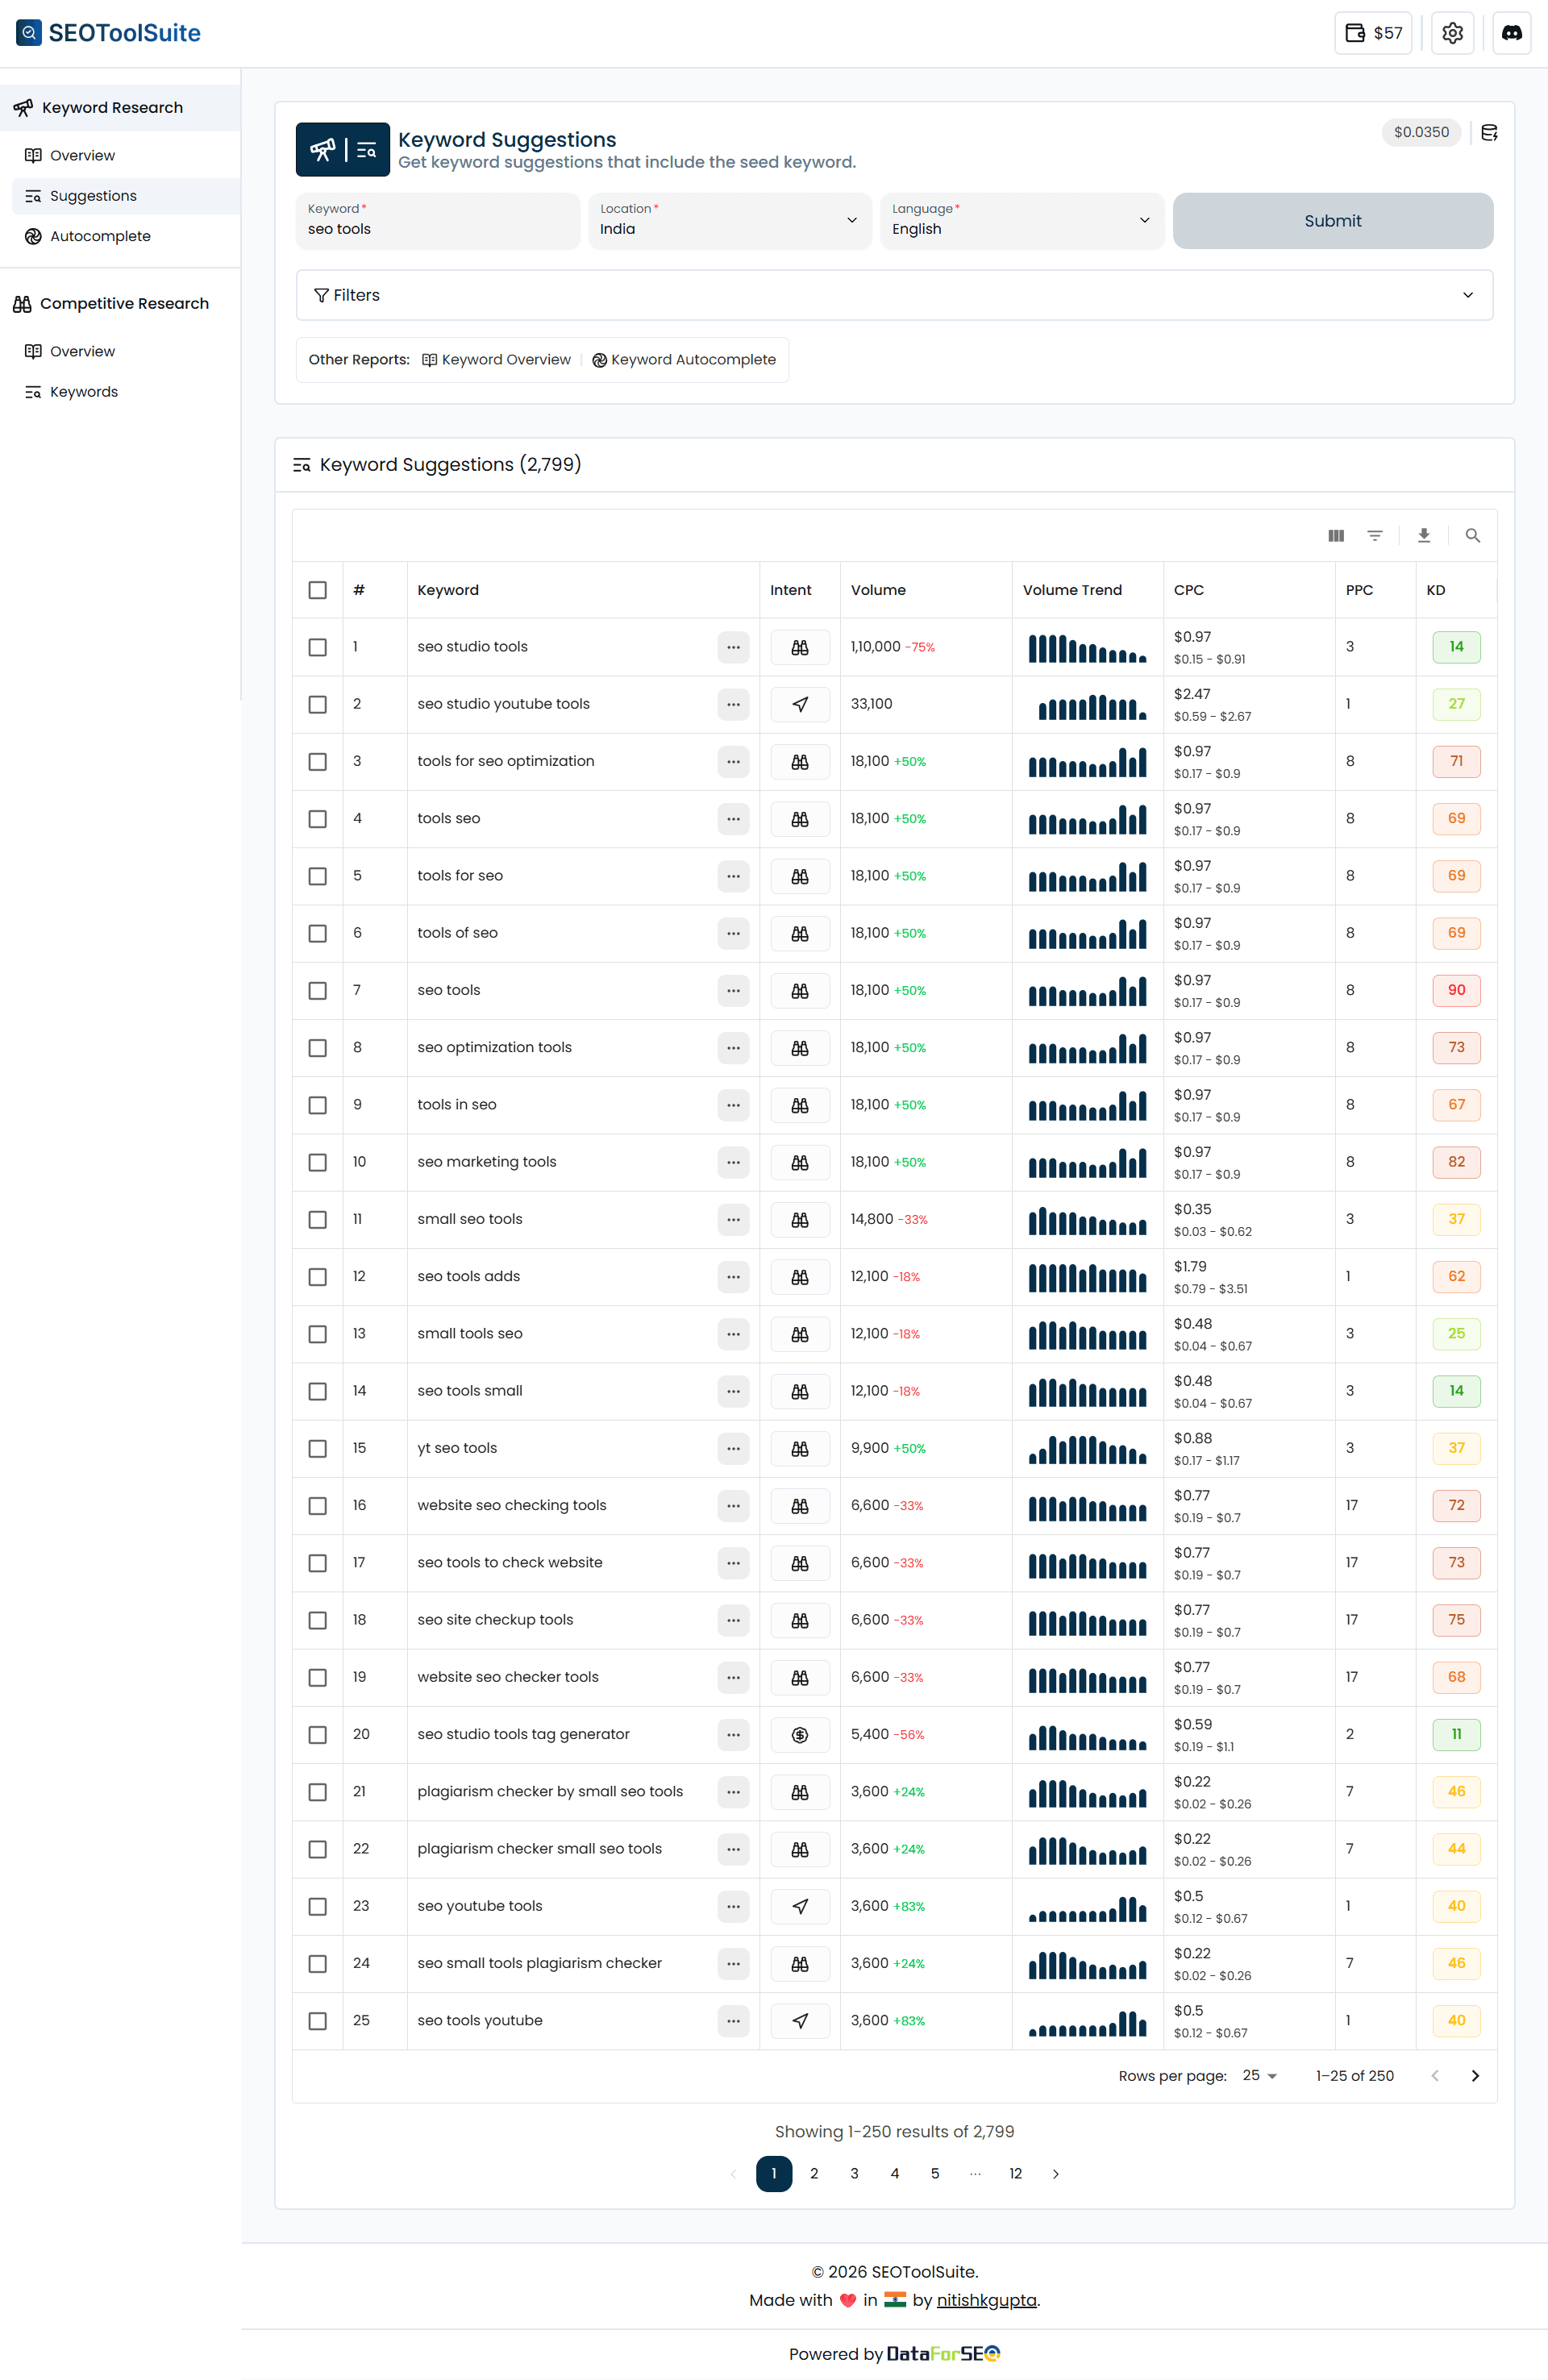Go to results page 12

pyautogui.click(x=1015, y=2173)
